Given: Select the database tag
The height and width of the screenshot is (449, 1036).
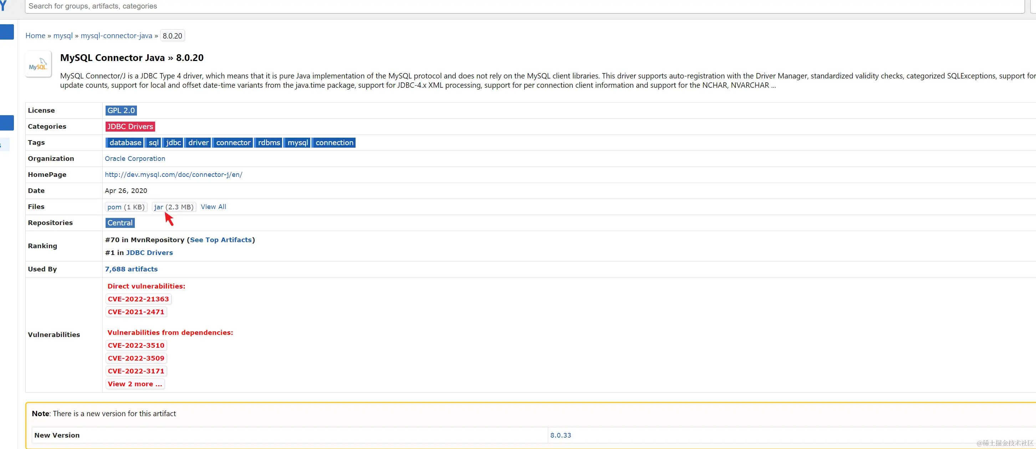Looking at the screenshot, I should coord(125,143).
